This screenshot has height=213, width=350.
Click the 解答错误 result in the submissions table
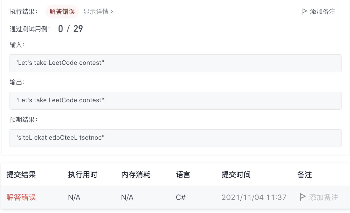[x=21, y=197]
